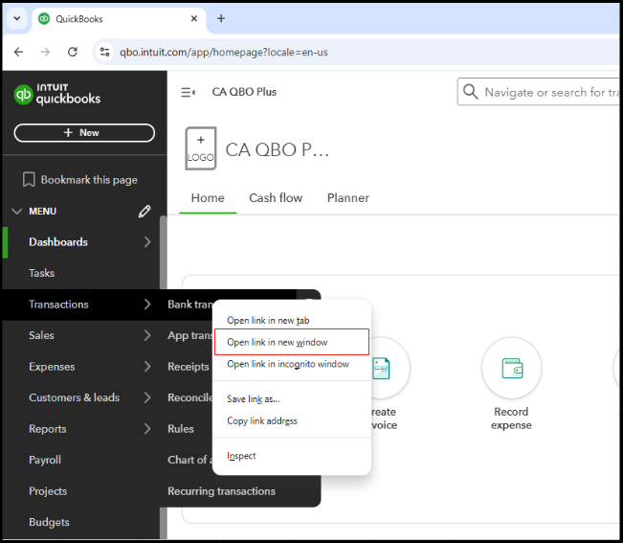
Task: Click the sidebar scrollbar
Action: coord(163,255)
